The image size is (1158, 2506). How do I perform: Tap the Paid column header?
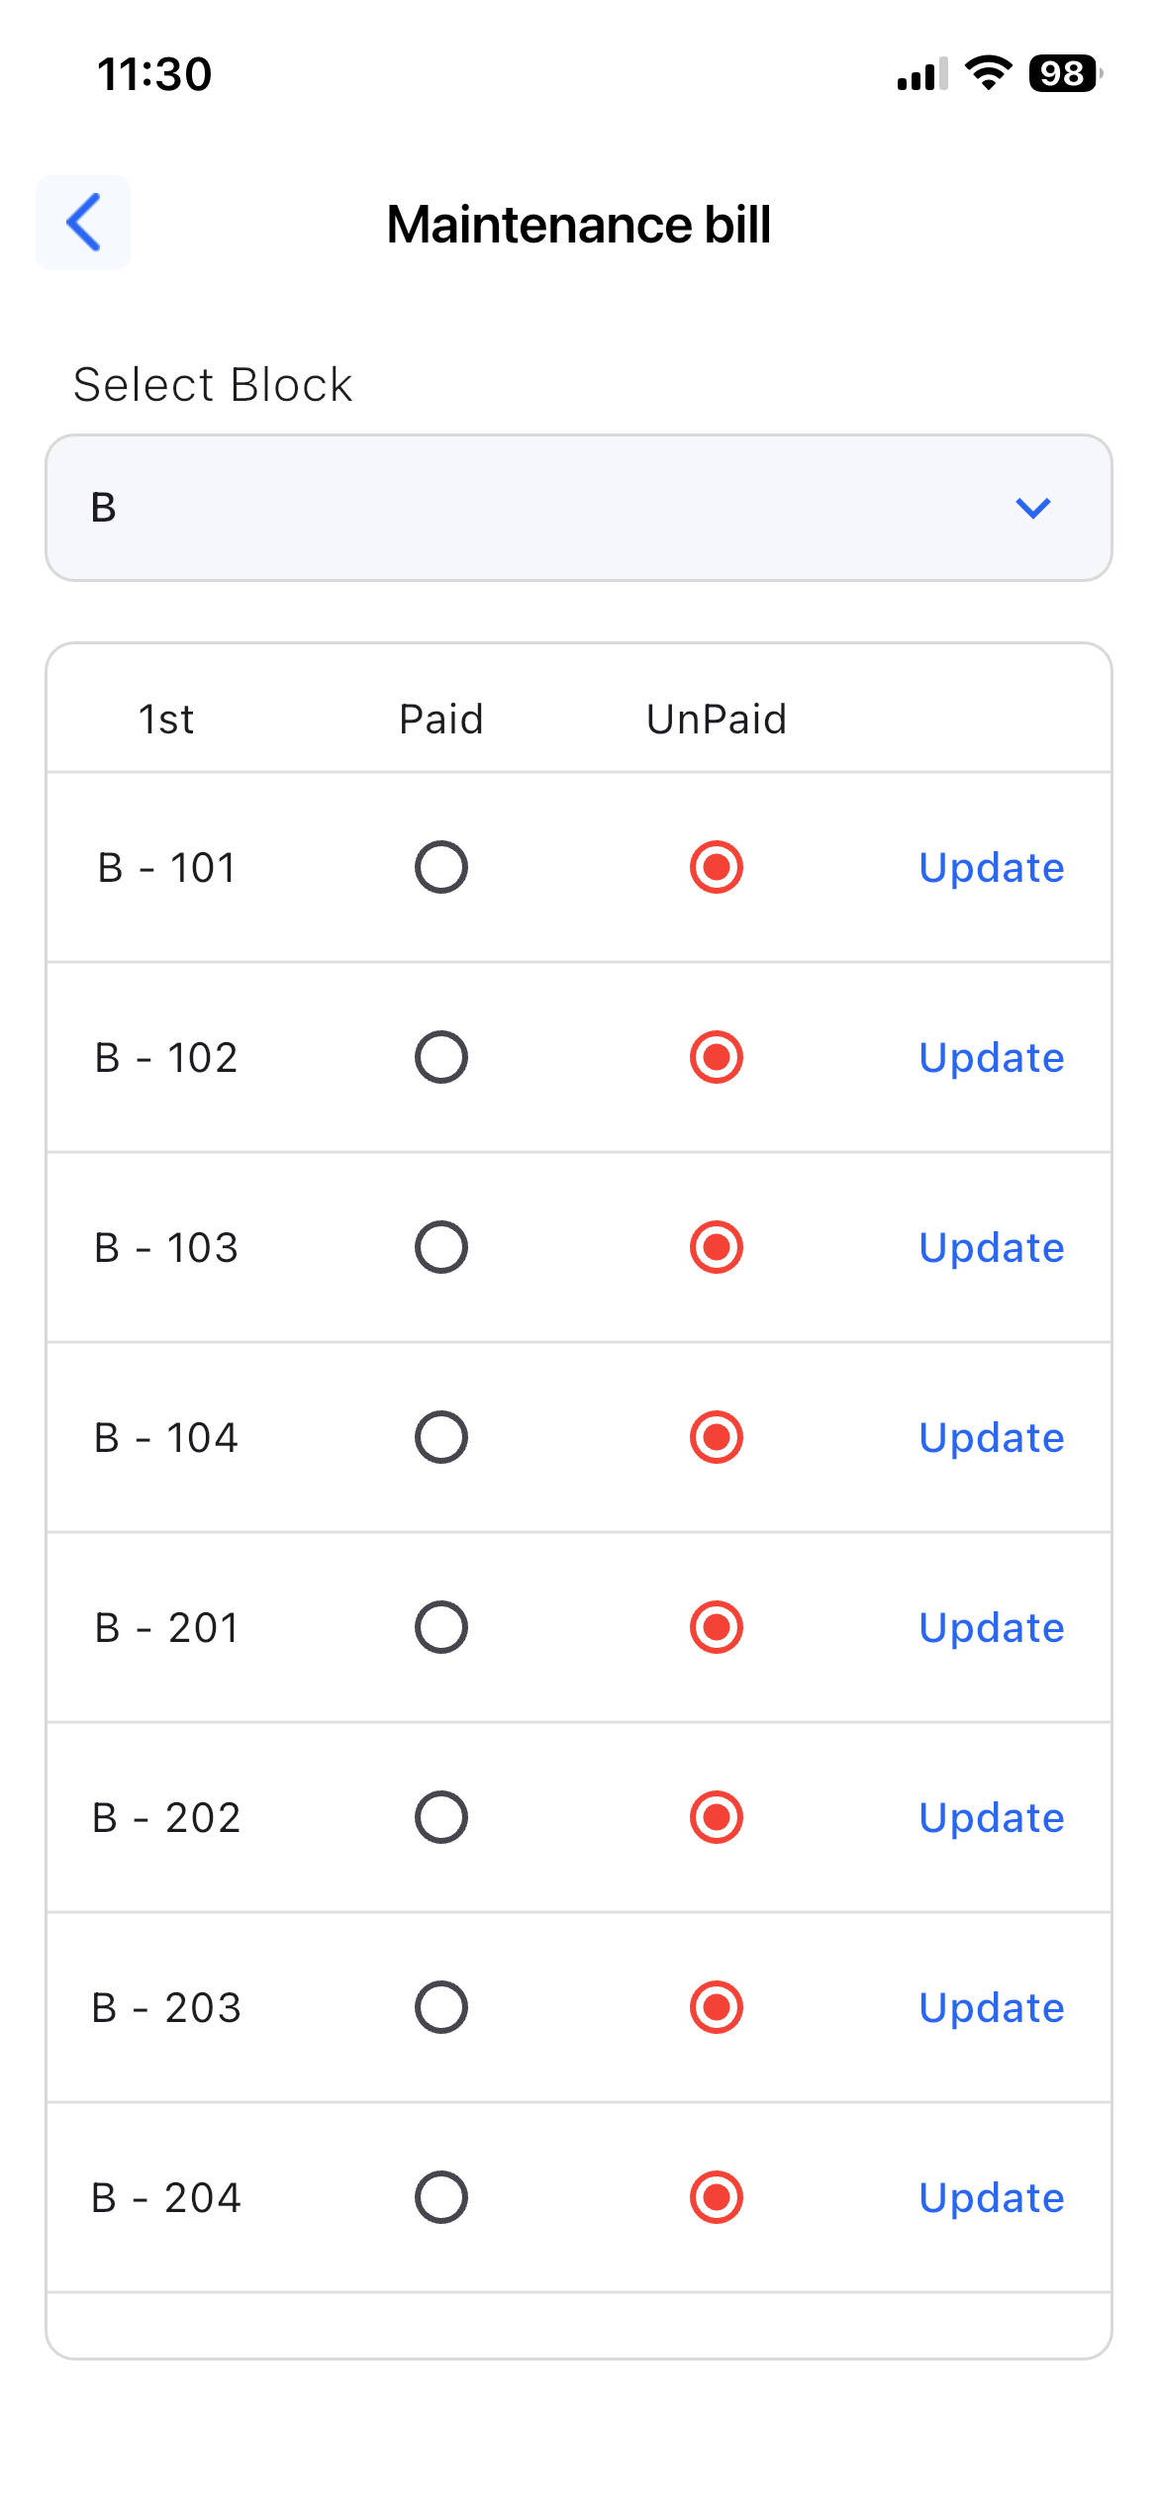[x=441, y=720]
